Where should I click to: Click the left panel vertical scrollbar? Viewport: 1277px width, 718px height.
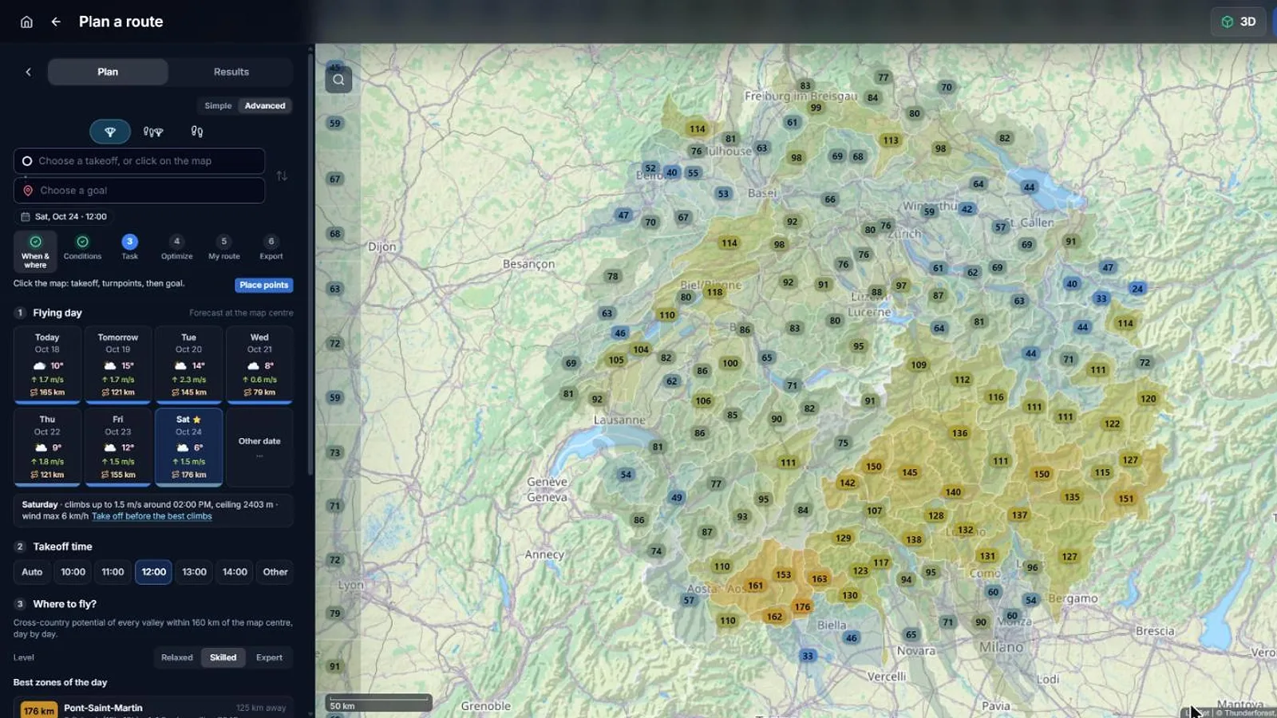310,263
